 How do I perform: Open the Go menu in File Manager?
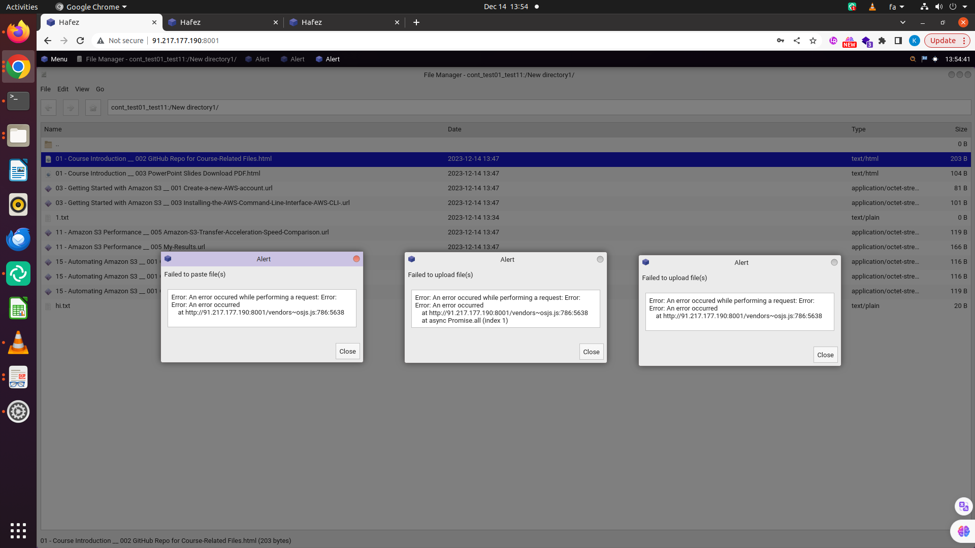pyautogui.click(x=100, y=89)
